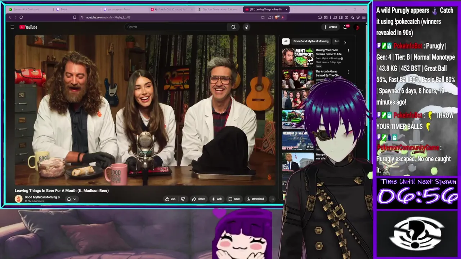Select From Good Mythical Morning filter chip
The image size is (461, 259).
click(311, 41)
